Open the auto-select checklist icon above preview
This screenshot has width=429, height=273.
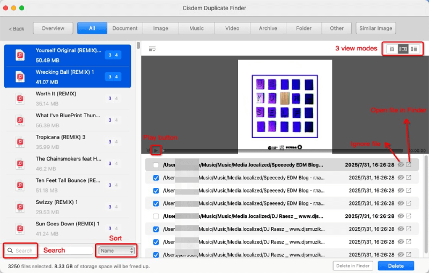[152, 49]
